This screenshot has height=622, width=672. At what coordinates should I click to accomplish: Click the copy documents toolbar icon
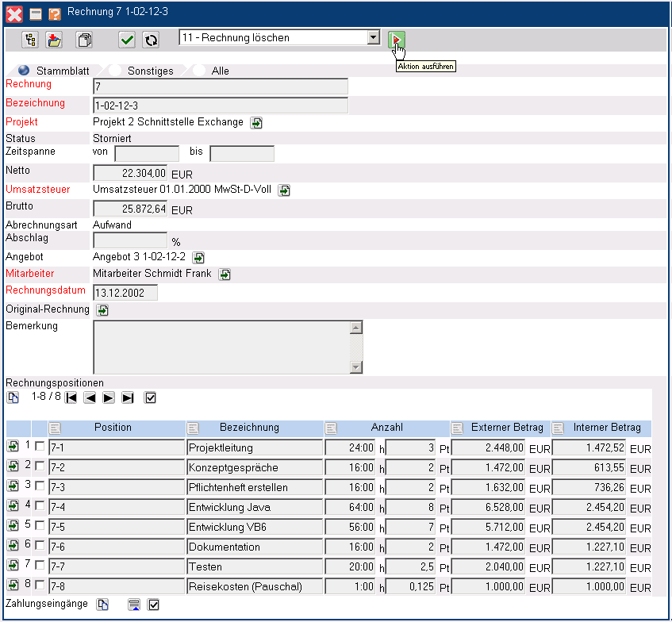(x=83, y=39)
